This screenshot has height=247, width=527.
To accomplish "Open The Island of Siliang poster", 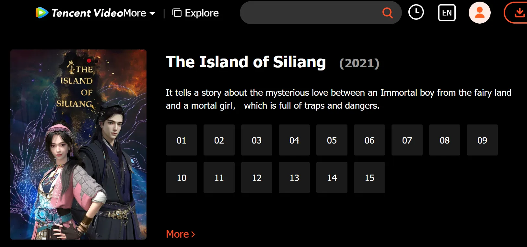I will [78, 145].
